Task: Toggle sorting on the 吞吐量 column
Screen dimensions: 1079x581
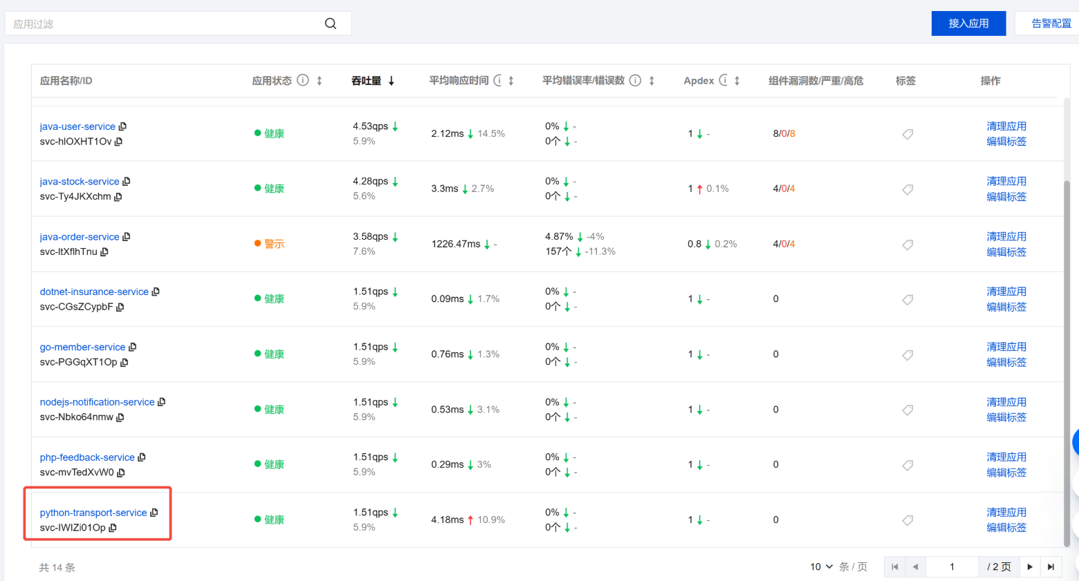Action: pos(391,81)
